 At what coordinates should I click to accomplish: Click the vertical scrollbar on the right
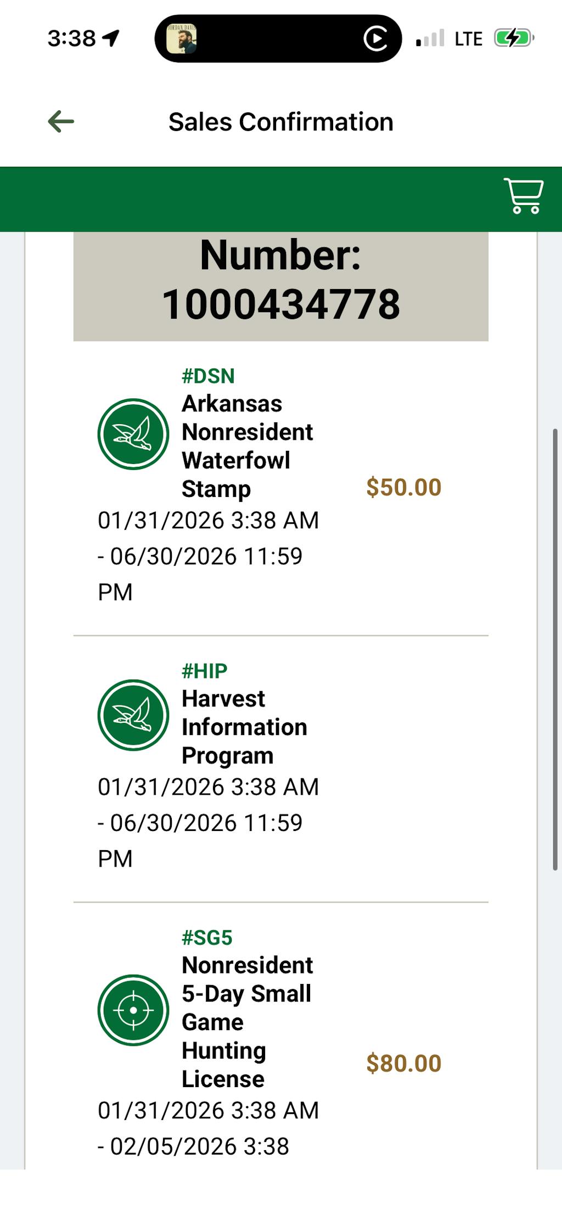tap(555, 649)
